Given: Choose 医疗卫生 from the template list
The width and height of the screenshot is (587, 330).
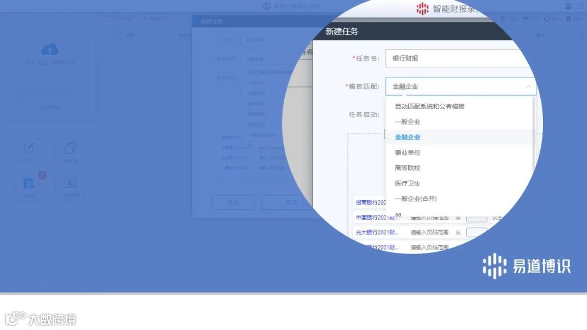Looking at the screenshot, I should [407, 183].
